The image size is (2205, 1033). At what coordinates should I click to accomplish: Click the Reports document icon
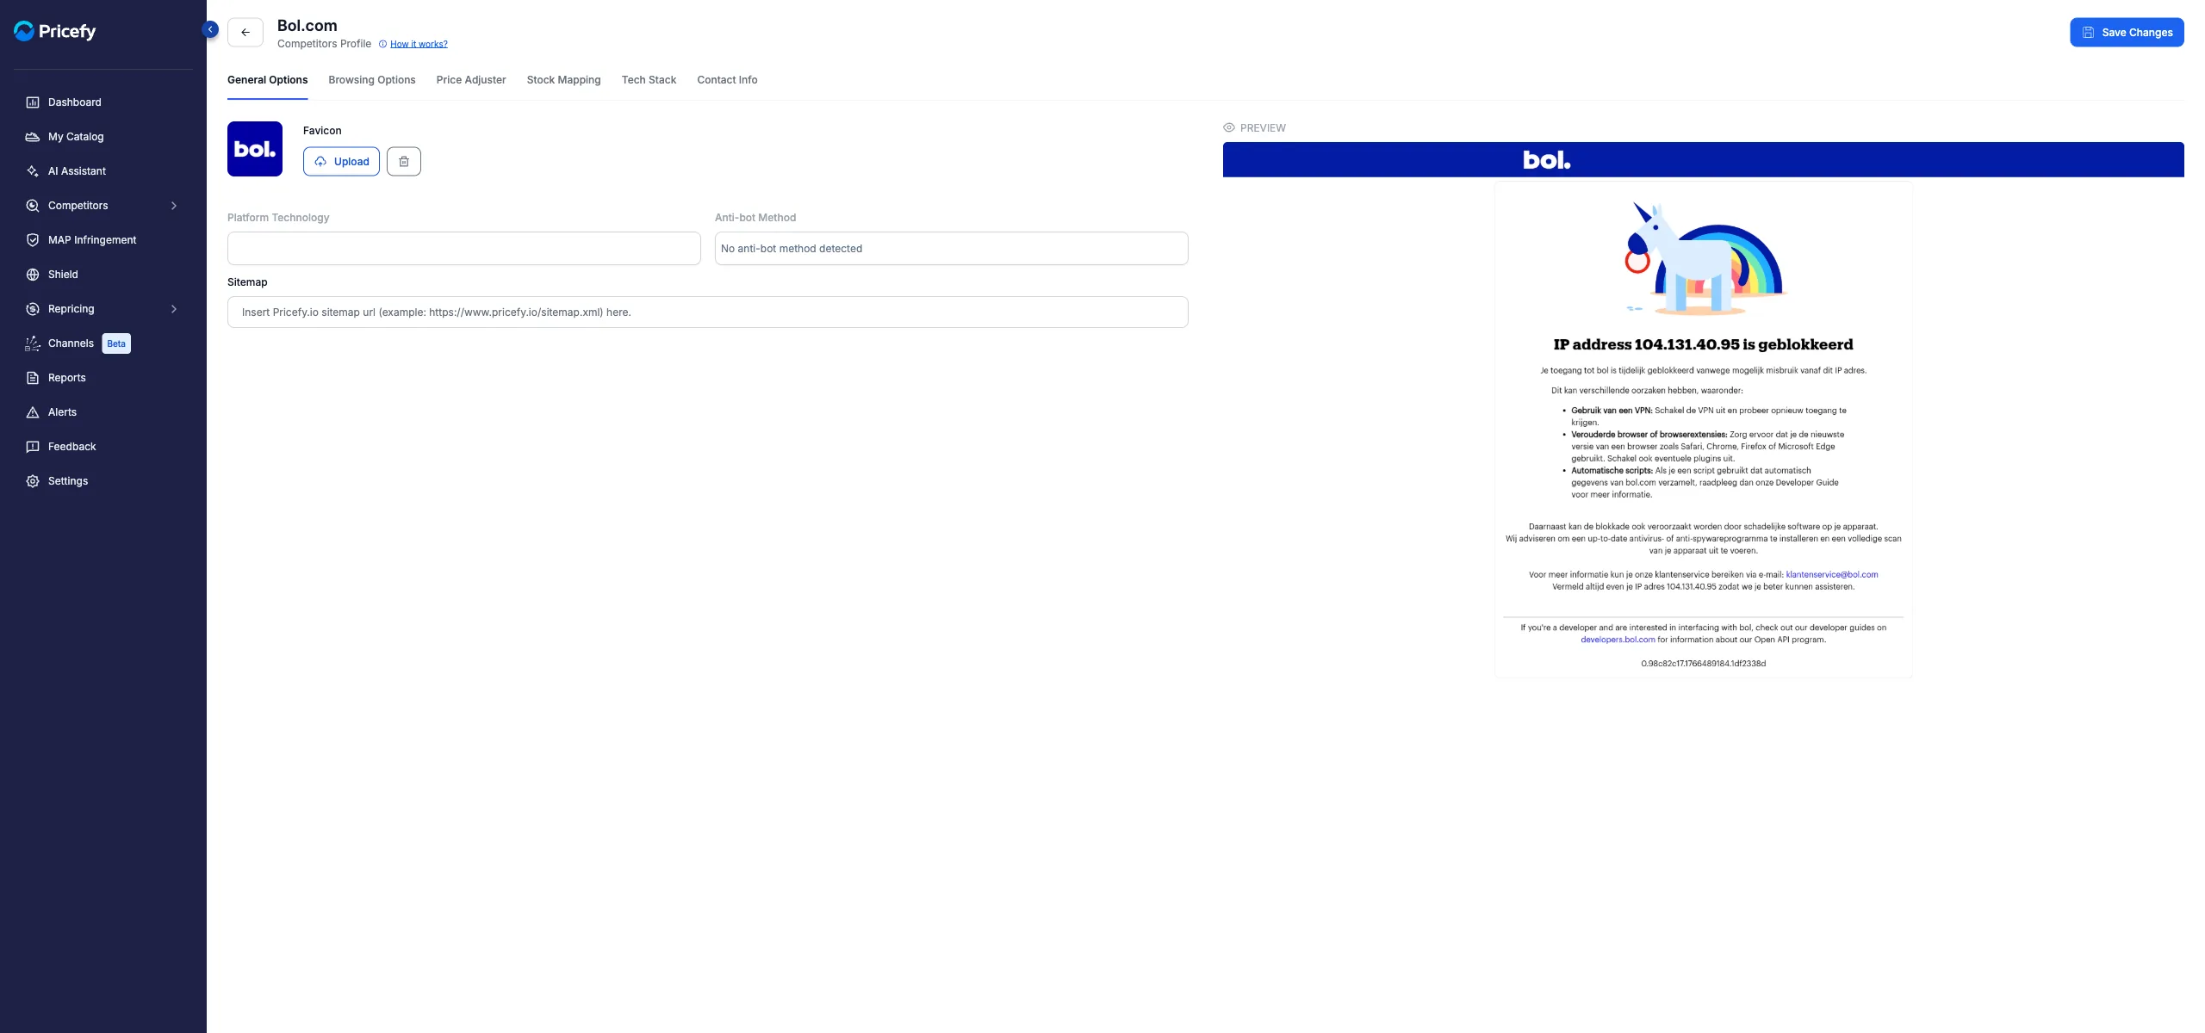coord(33,378)
